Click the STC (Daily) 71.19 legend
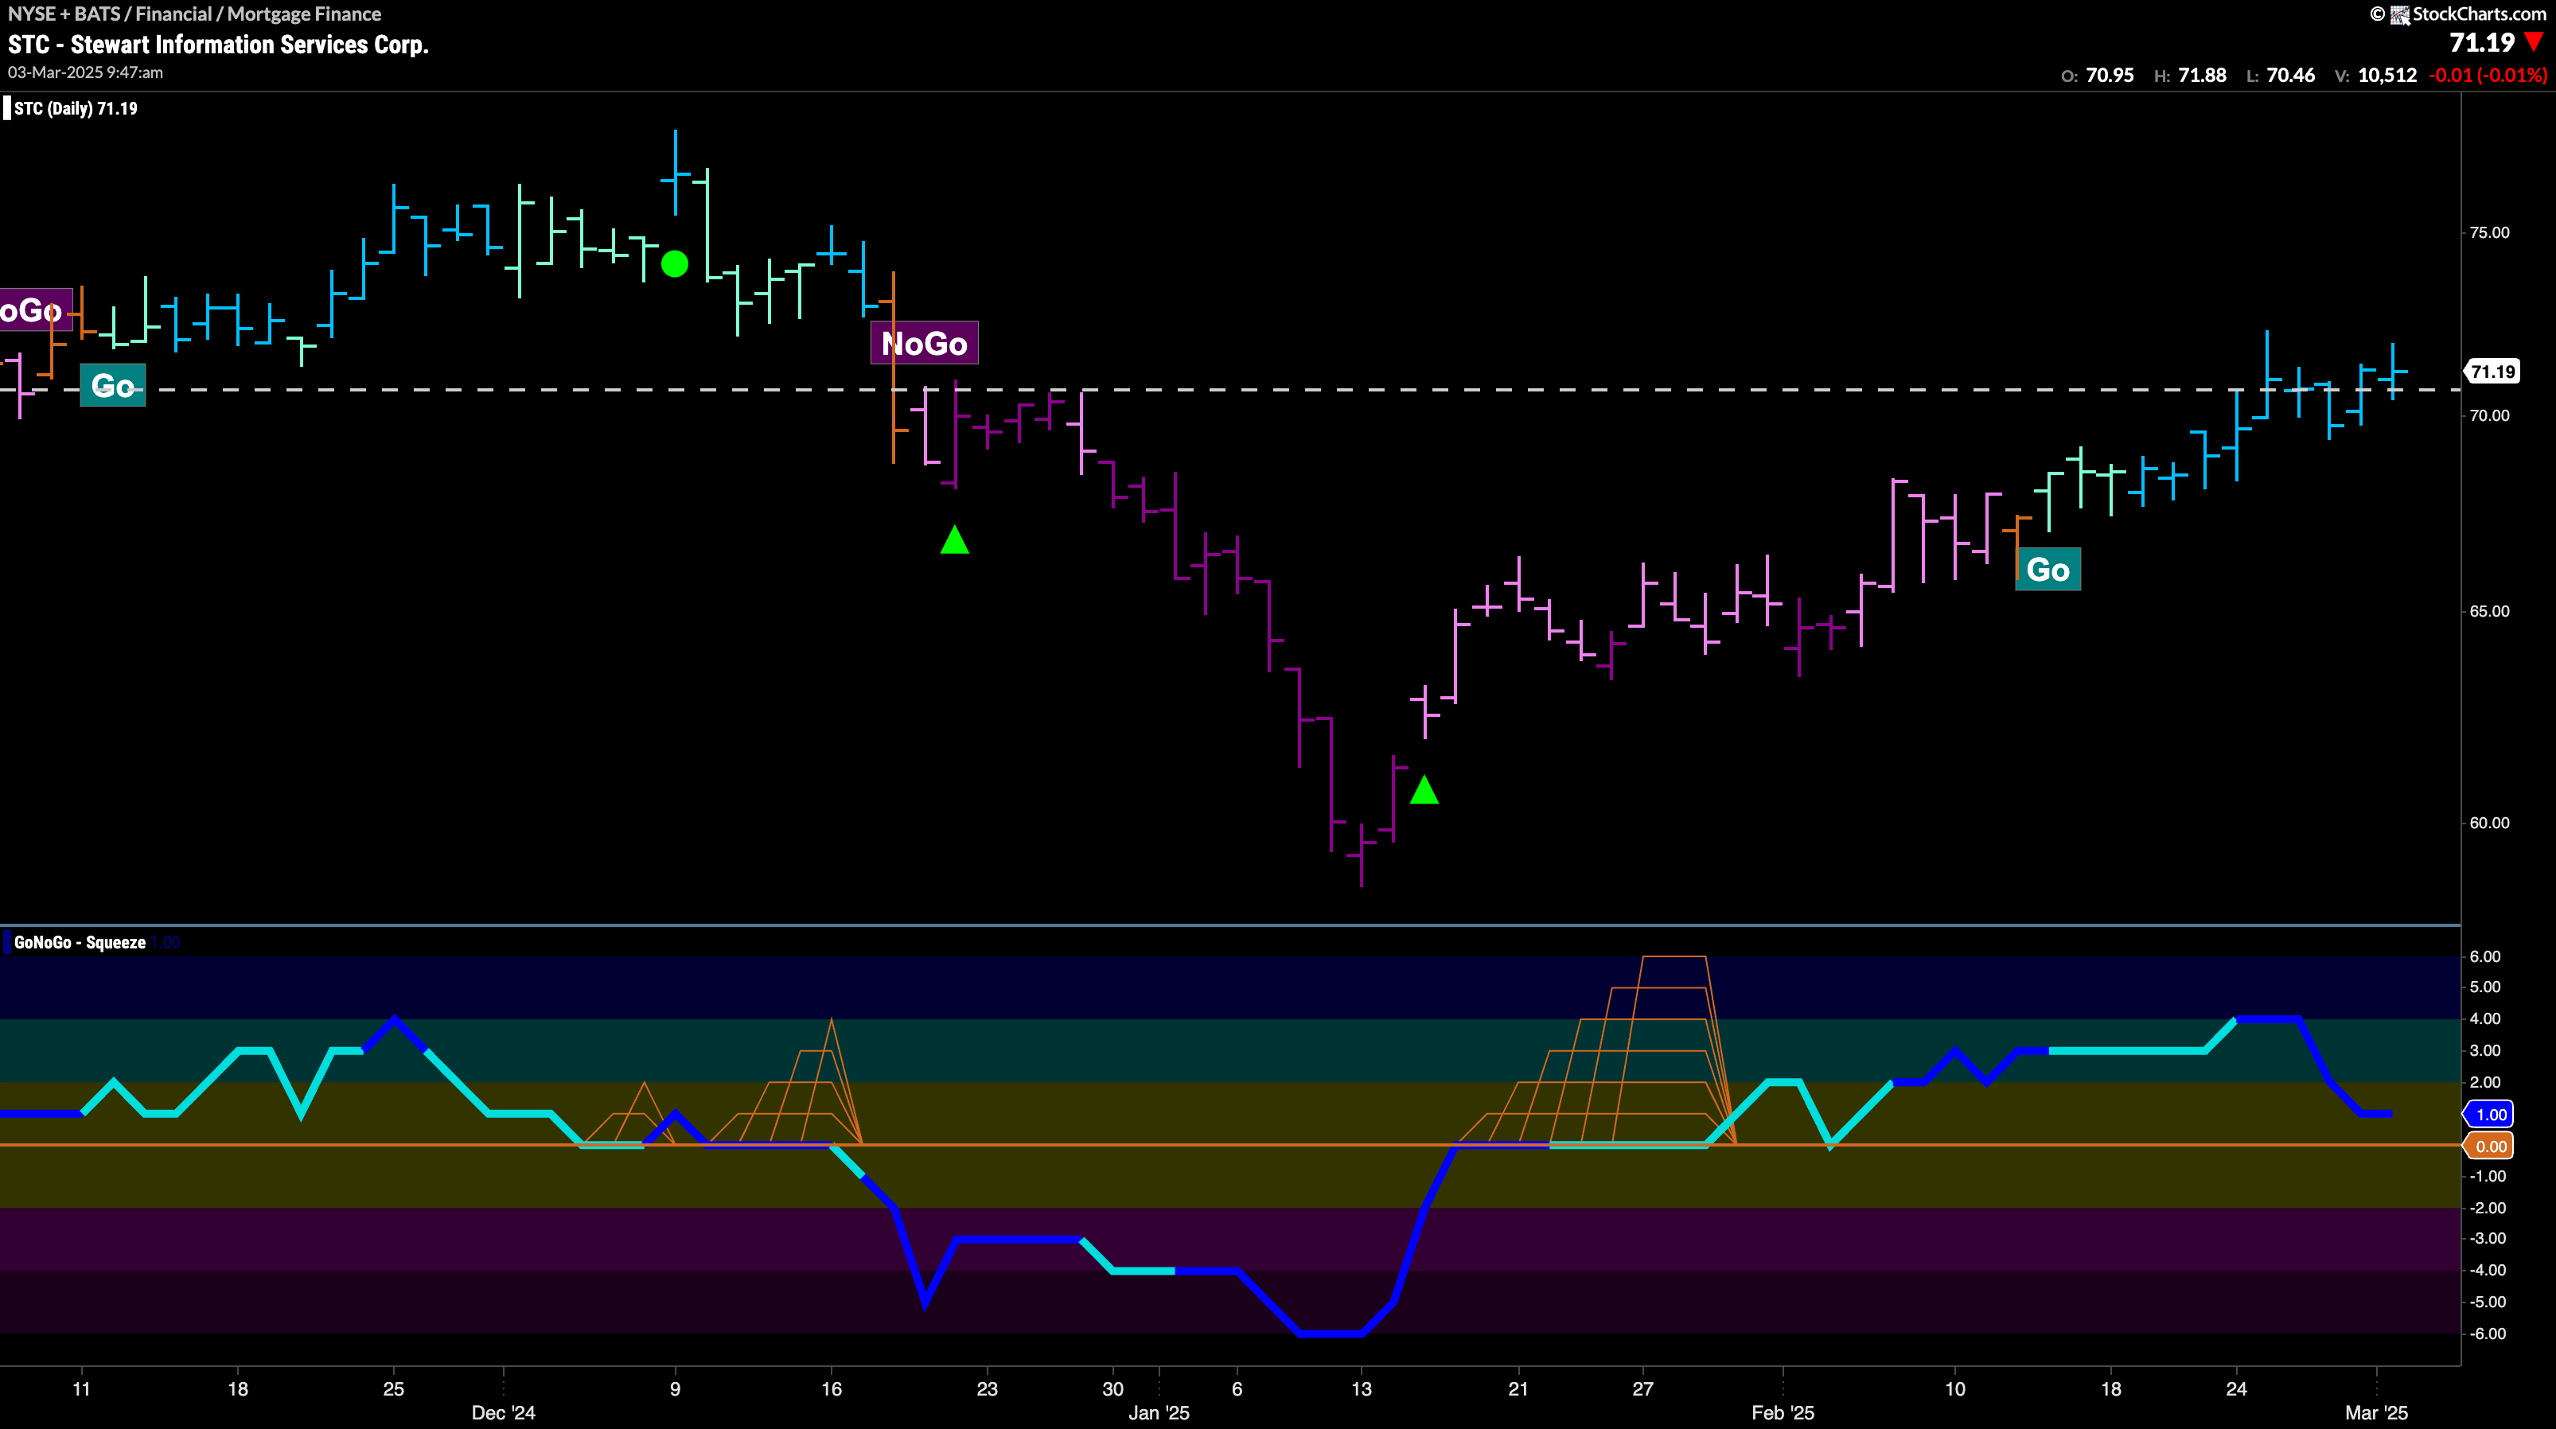 tap(76, 108)
